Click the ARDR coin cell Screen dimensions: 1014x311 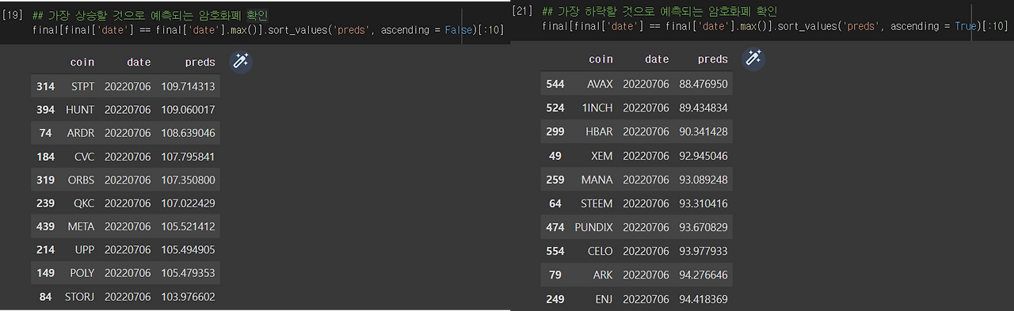(81, 133)
